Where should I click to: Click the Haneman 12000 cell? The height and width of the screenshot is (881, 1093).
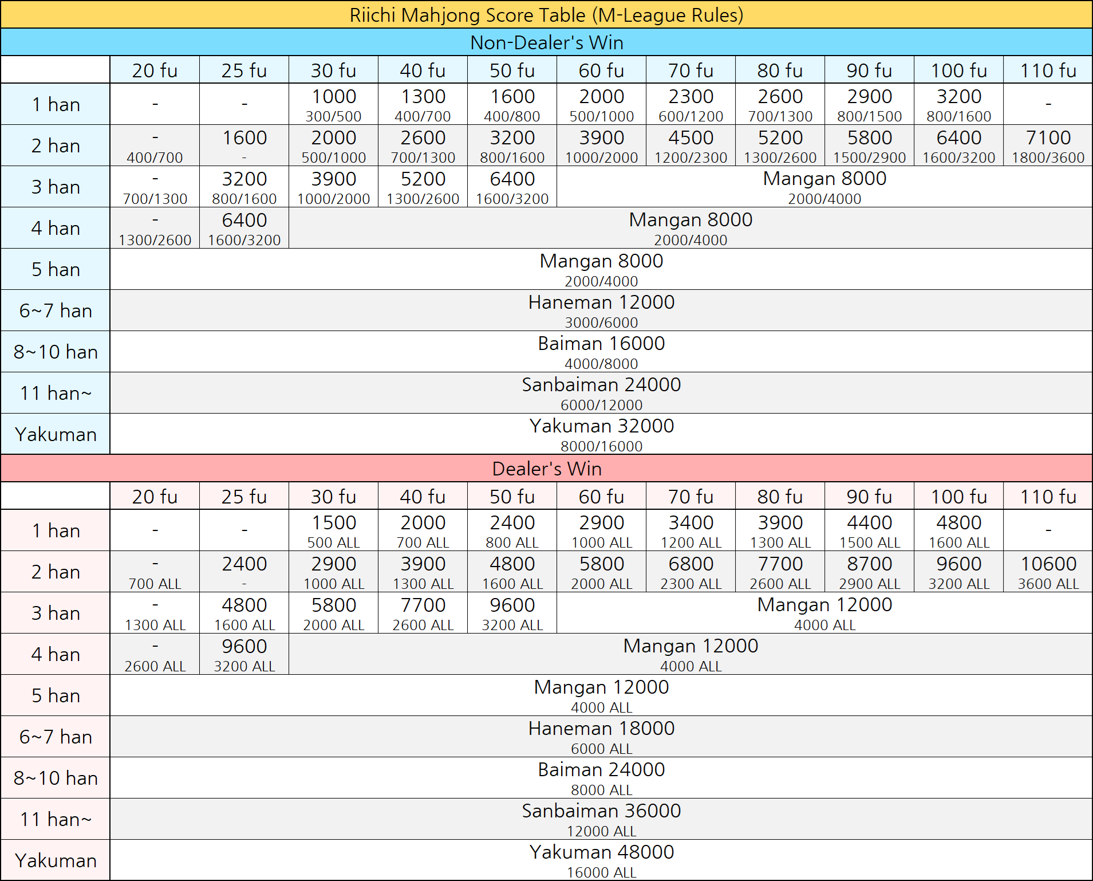[601, 310]
